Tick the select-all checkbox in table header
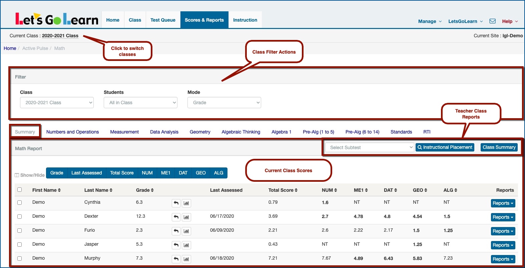Image resolution: width=525 pixels, height=268 pixels. [19, 190]
